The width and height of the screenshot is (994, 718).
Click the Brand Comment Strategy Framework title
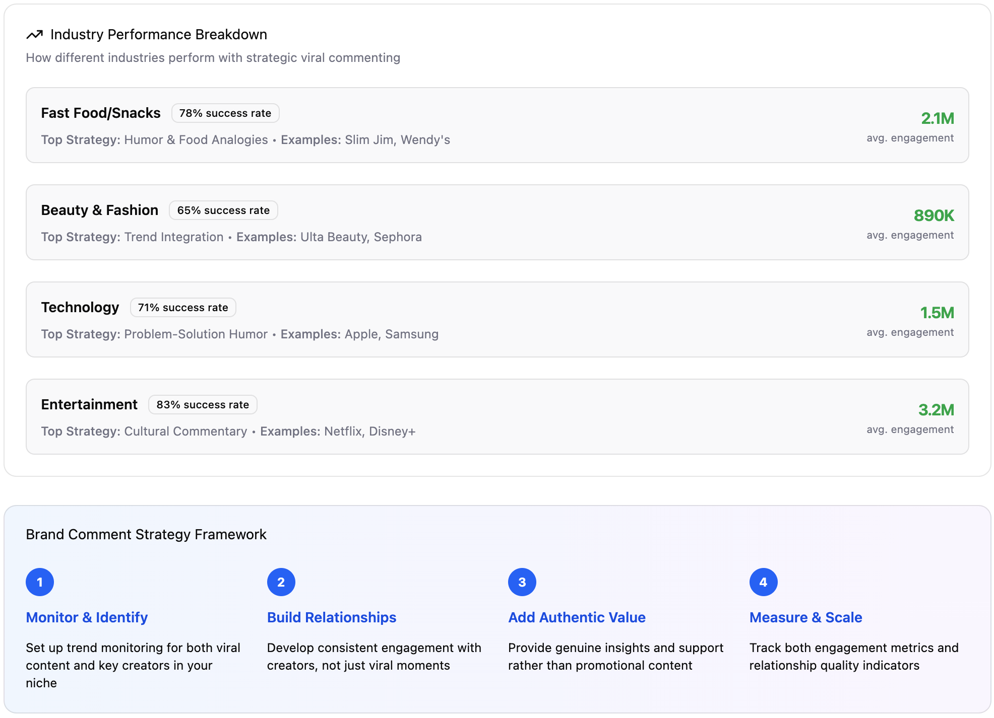(x=146, y=534)
